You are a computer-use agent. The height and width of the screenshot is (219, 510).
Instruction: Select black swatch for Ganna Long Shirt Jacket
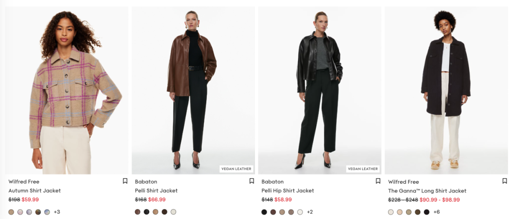click(426, 212)
